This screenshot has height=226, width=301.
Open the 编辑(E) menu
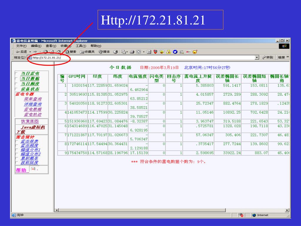36,46
